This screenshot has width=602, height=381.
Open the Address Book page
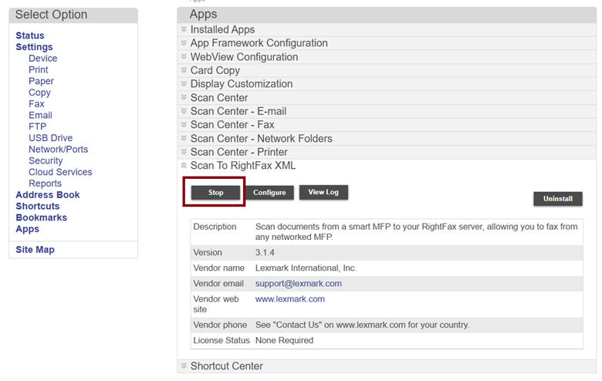click(x=47, y=195)
